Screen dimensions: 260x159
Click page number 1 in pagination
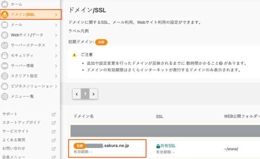point(85,94)
